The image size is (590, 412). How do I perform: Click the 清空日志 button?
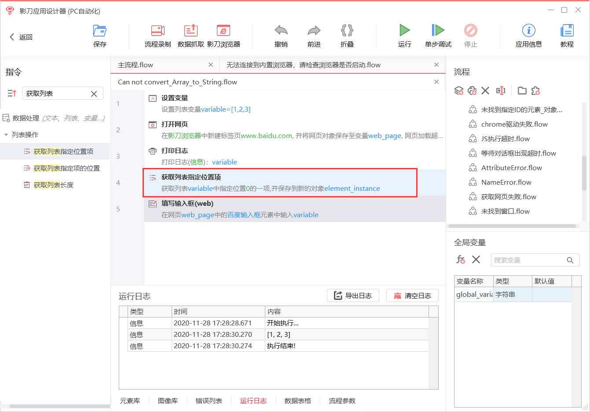(412, 295)
